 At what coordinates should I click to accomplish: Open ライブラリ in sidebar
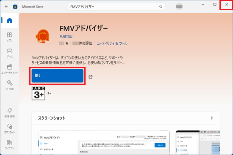click(x=9, y=144)
